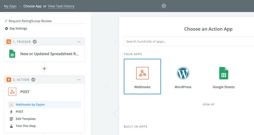Add a step with the plus button

(x=44, y=69)
